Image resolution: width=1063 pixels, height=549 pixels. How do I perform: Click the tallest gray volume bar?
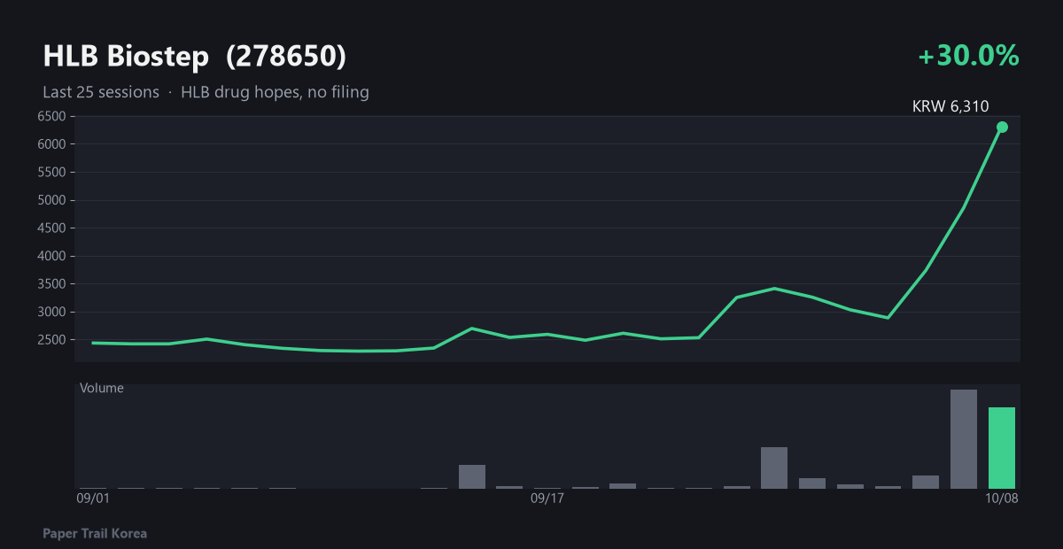964,439
